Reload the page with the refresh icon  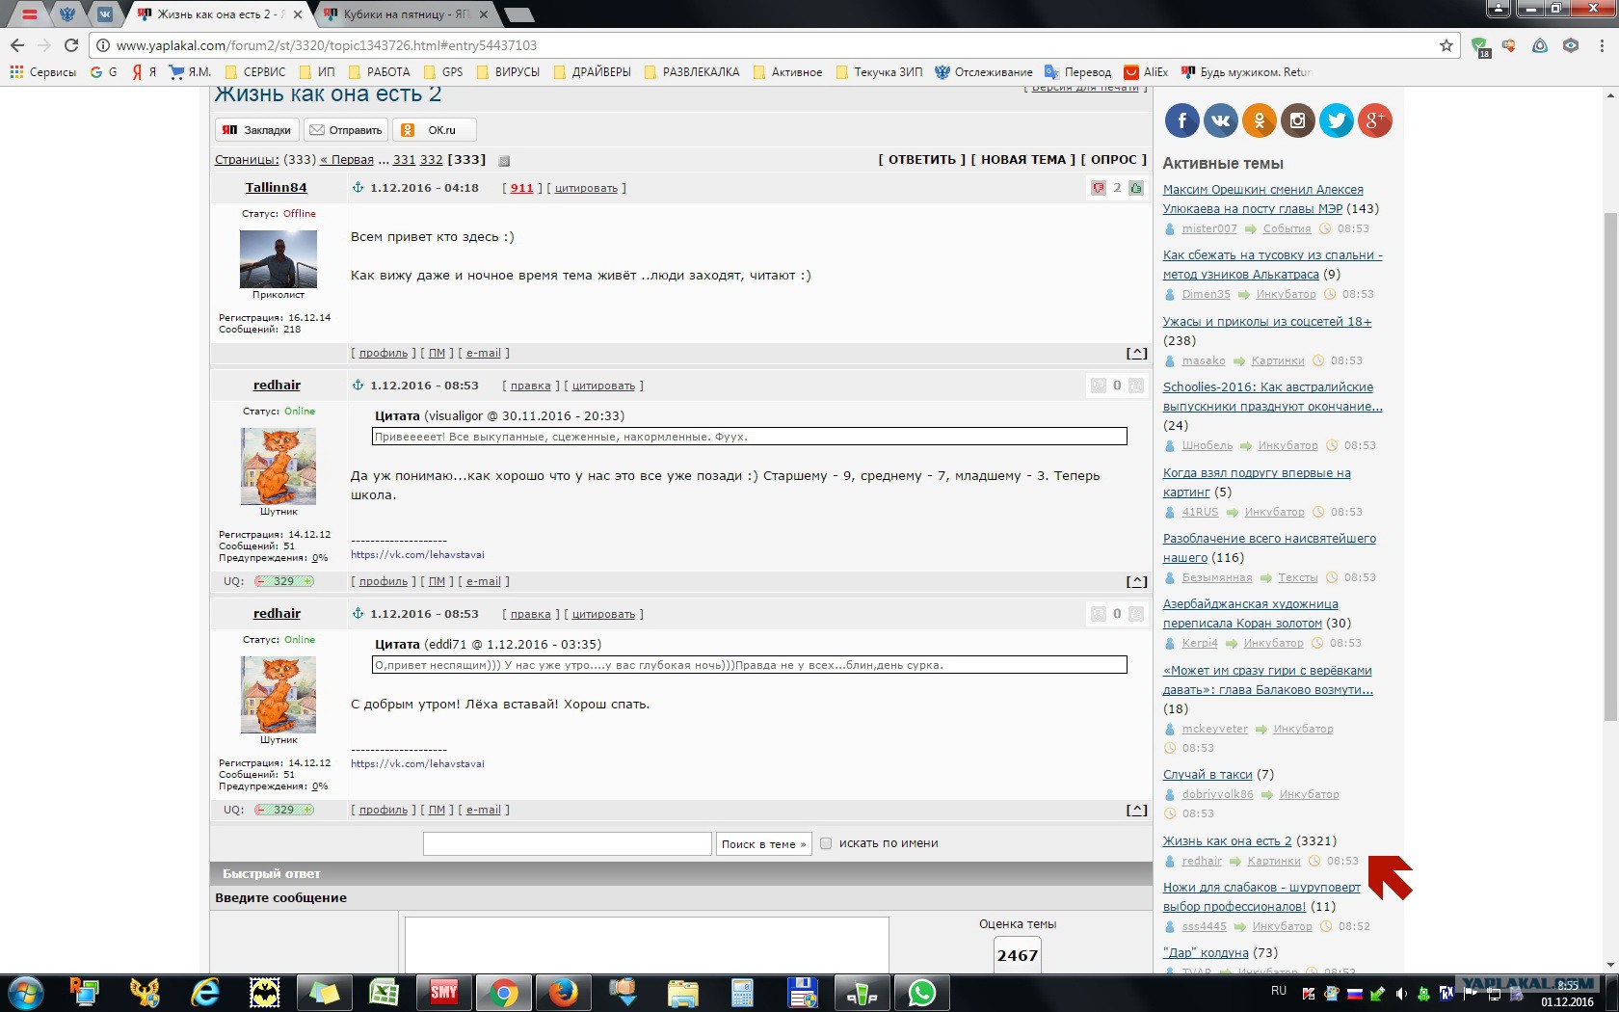tap(70, 45)
